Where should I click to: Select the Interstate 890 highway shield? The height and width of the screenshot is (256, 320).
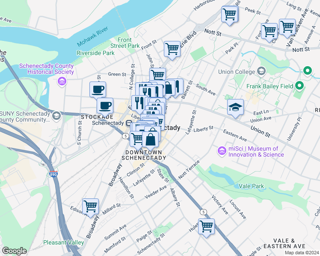pos(53,174)
